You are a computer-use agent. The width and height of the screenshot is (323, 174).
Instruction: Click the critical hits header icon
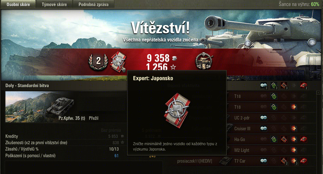click(284, 85)
